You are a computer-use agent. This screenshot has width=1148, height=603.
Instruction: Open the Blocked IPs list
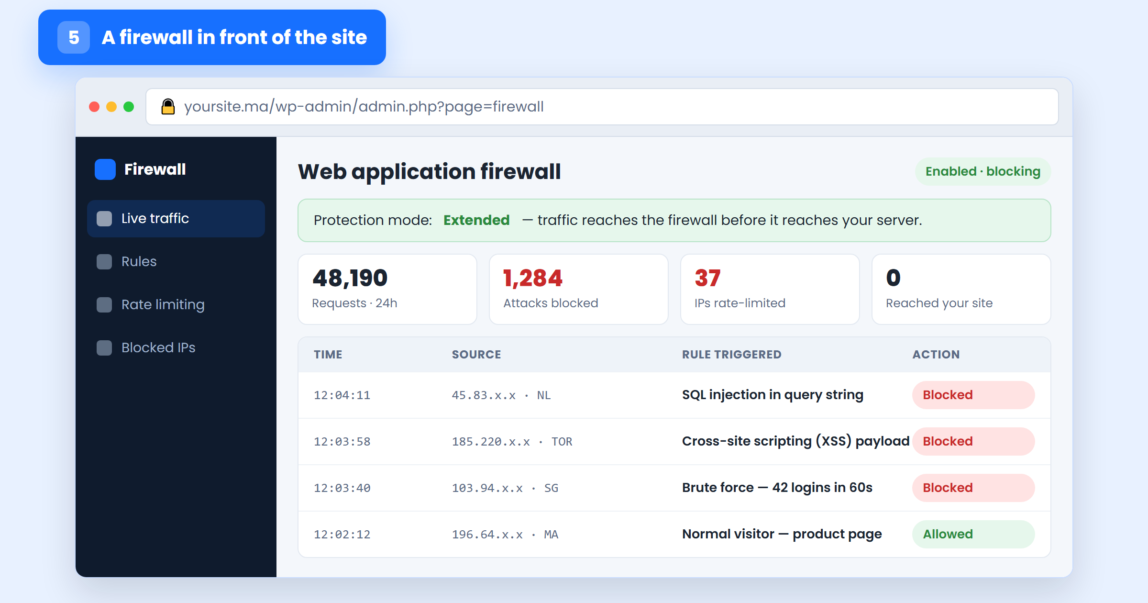(x=176, y=348)
